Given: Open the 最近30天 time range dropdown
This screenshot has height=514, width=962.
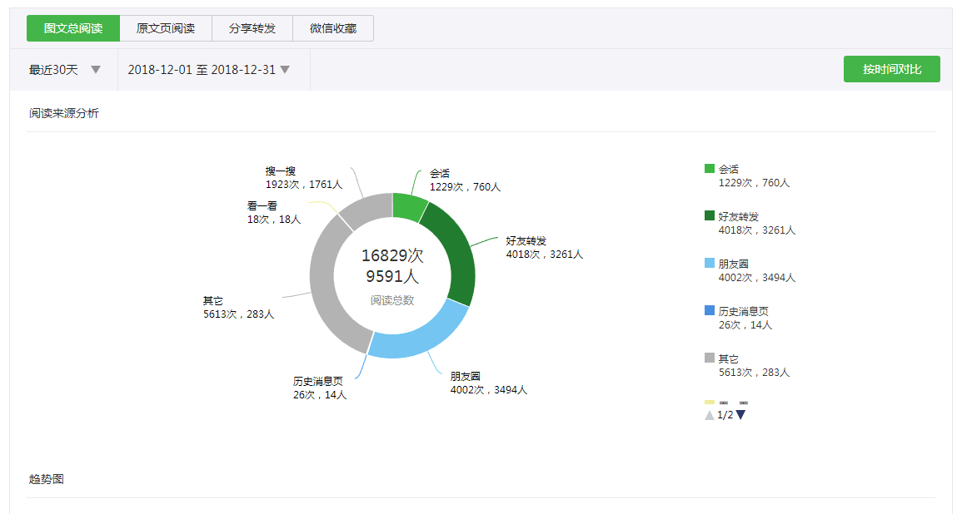Looking at the screenshot, I should (x=62, y=70).
